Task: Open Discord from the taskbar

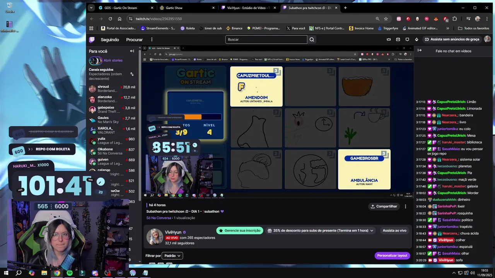Action: [x=95, y=273]
